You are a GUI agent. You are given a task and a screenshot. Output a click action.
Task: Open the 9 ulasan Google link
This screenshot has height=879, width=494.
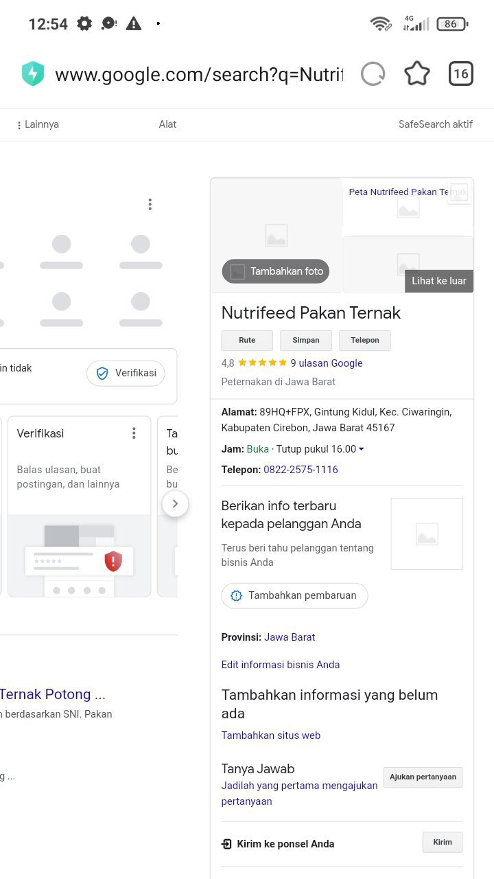(327, 363)
